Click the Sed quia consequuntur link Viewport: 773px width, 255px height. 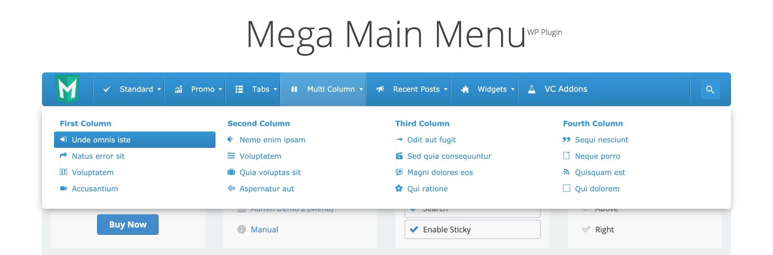[x=449, y=156]
